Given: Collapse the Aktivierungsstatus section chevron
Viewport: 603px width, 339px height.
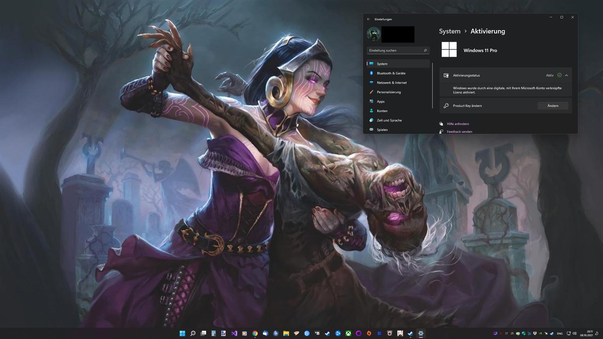Looking at the screenshot, I should [x=566, y=75].
